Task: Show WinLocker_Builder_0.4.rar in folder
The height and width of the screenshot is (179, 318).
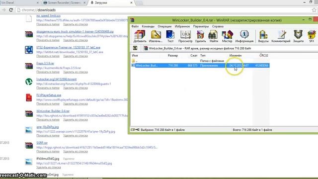Action: (x=48, y=120)
